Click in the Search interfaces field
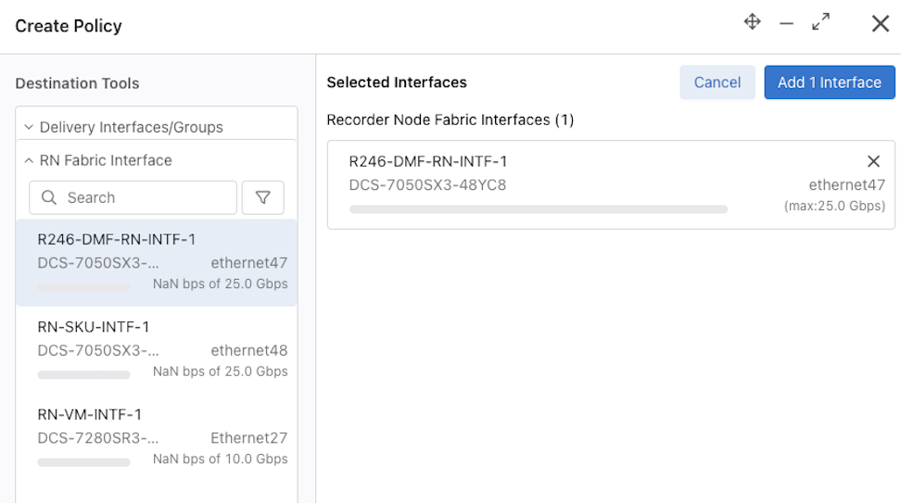The width and height of the screenshot is (901, 503). click(x=133, y=197)
